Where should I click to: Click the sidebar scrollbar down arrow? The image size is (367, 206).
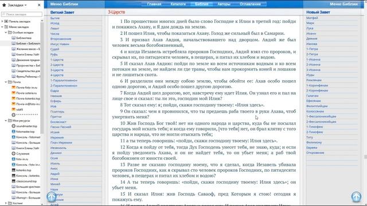point(42,204)
